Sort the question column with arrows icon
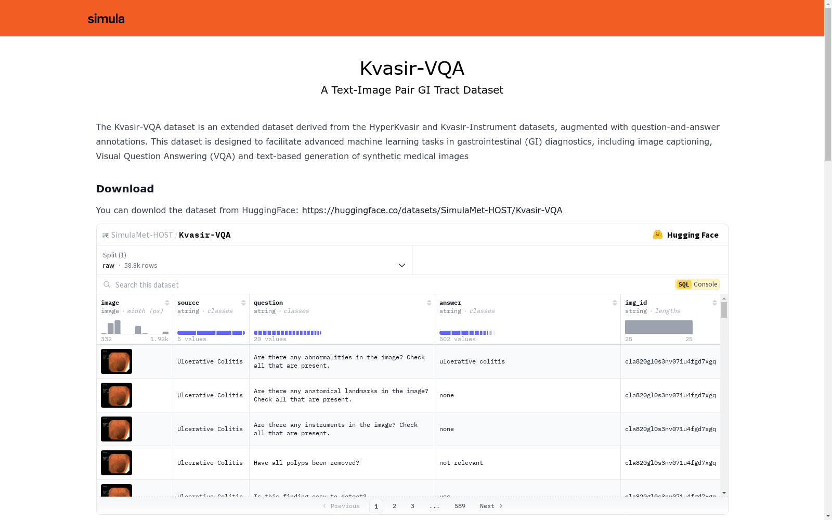Viewport: 832px width, 520px height. pos(429,303)
